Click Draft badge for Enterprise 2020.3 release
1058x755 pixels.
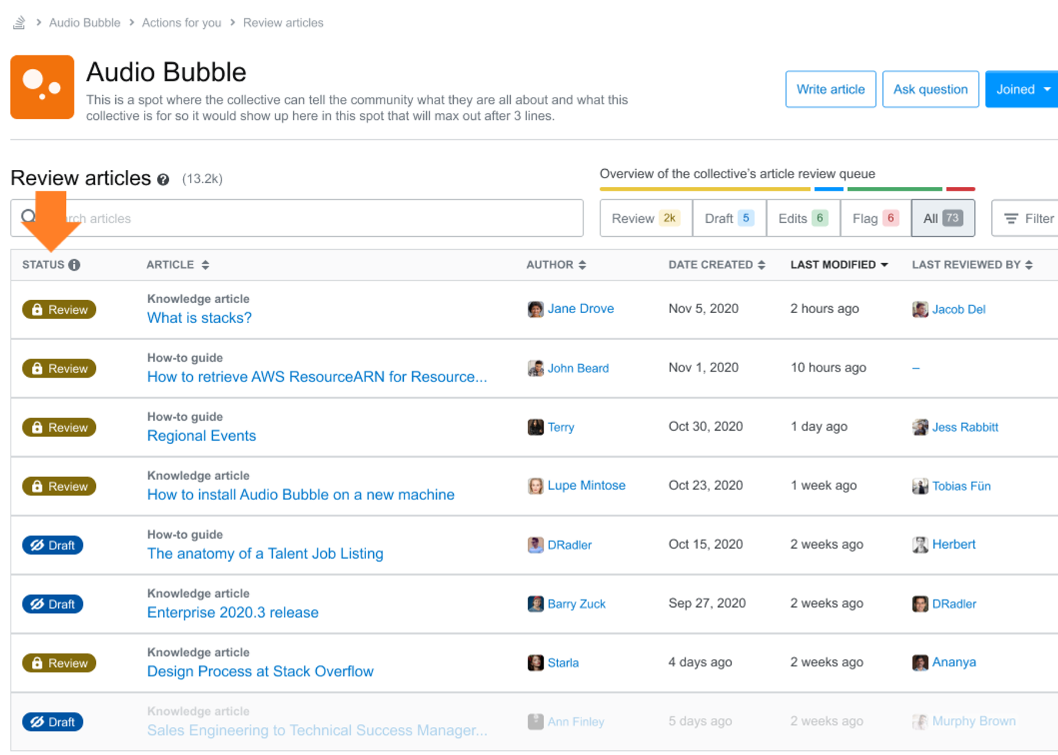[53, 604]
